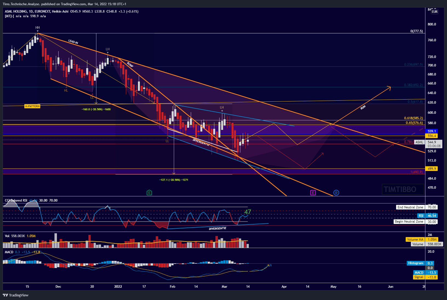
Task: Click the Feb date on the time axis
Action: click(172, 287)
